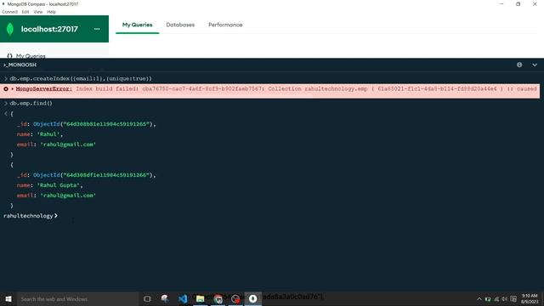The image size is (544, 306).
Task: Open Visual Studio Code from the taskbar
Action: tap(183, 298)
